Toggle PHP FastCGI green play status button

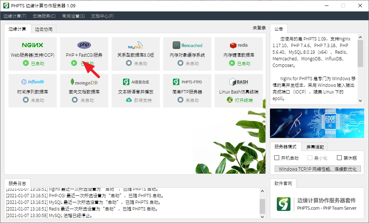pos(74,63)
